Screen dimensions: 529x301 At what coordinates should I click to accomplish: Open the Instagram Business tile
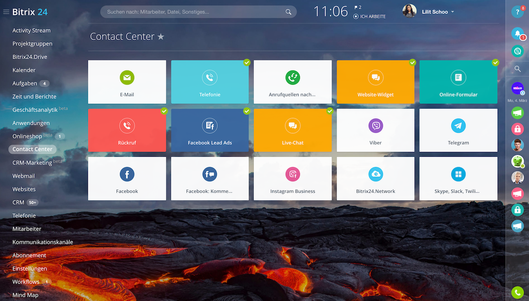point(293,179)
